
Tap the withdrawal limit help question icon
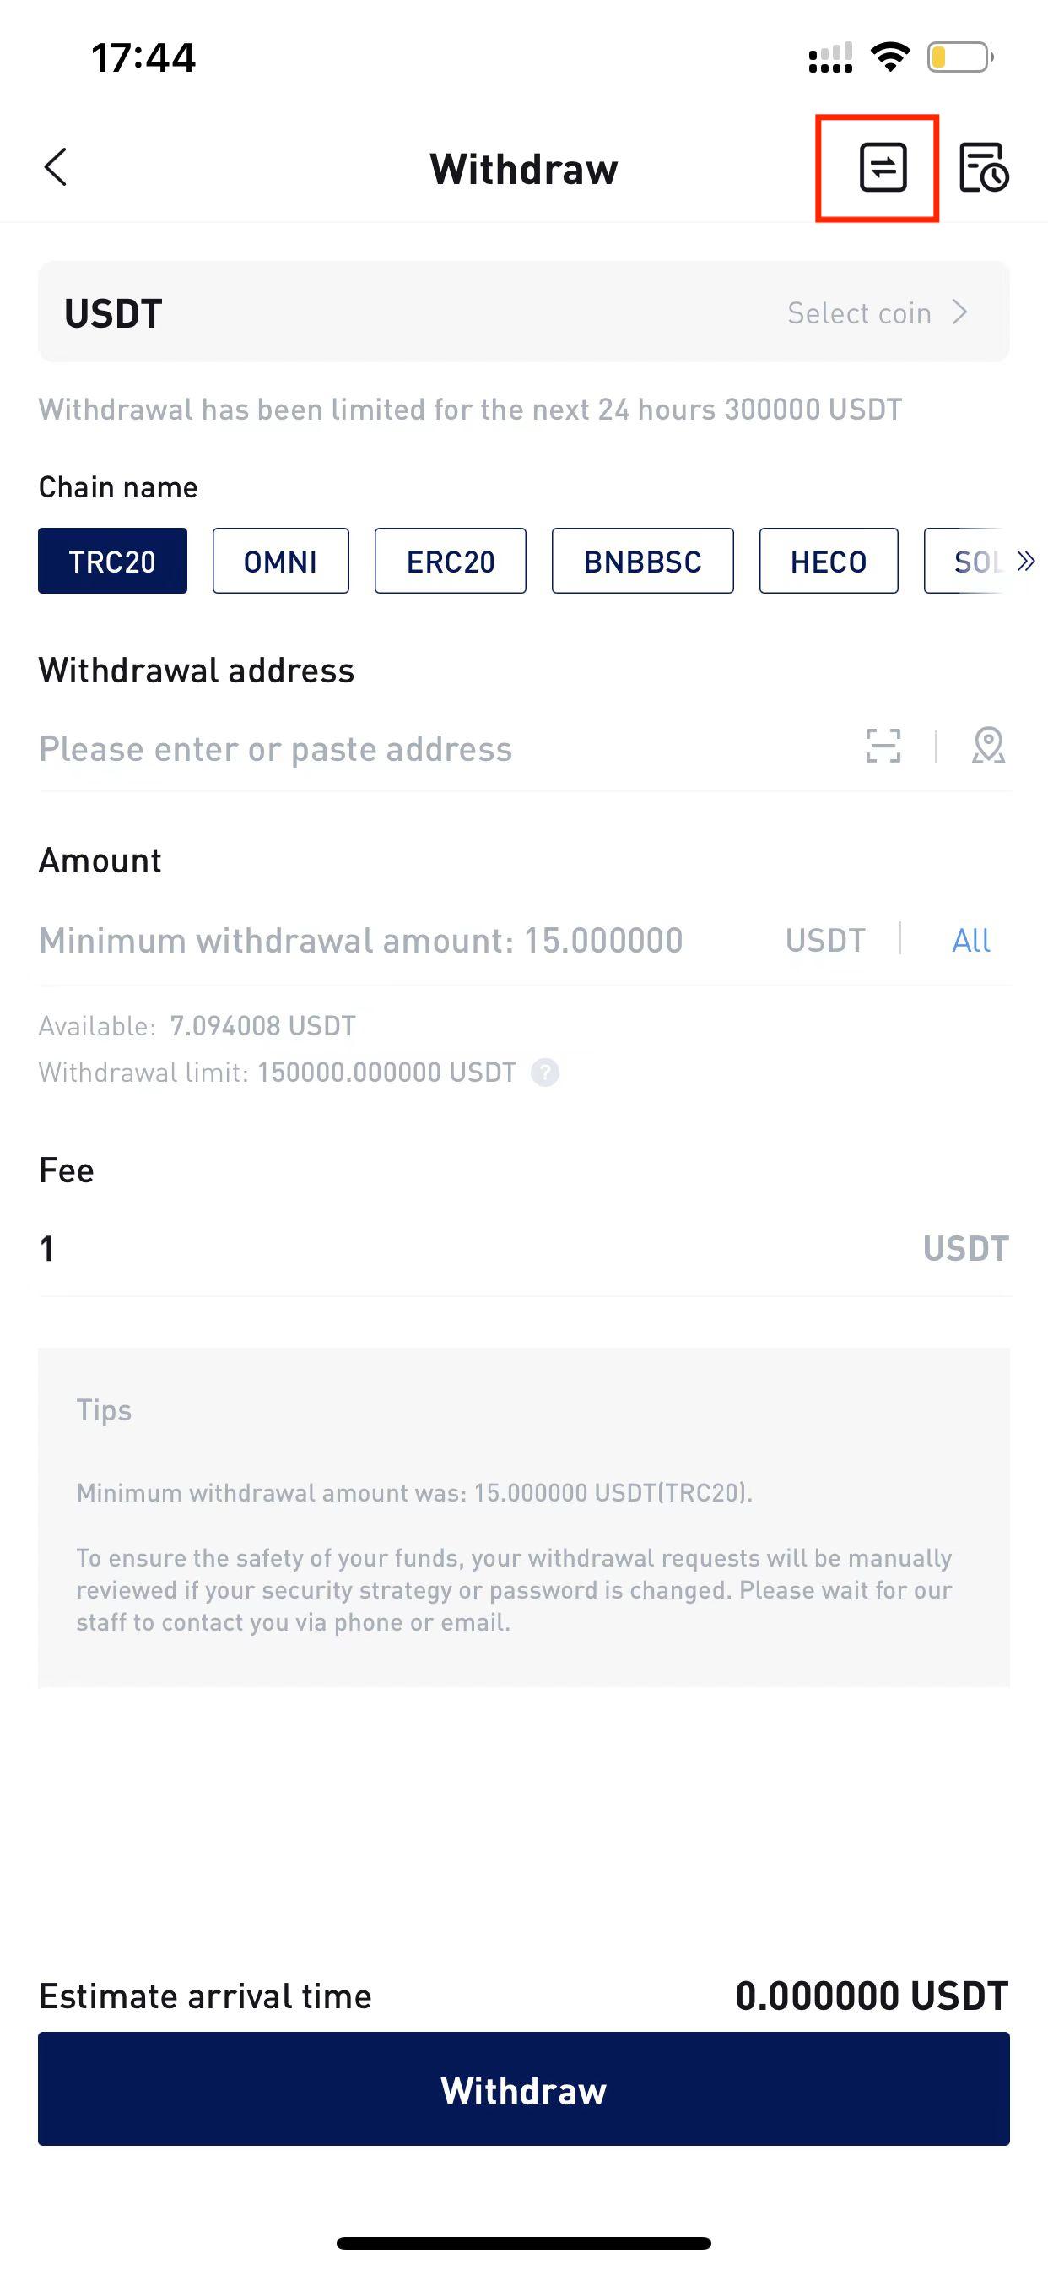tap(545, 1073)
